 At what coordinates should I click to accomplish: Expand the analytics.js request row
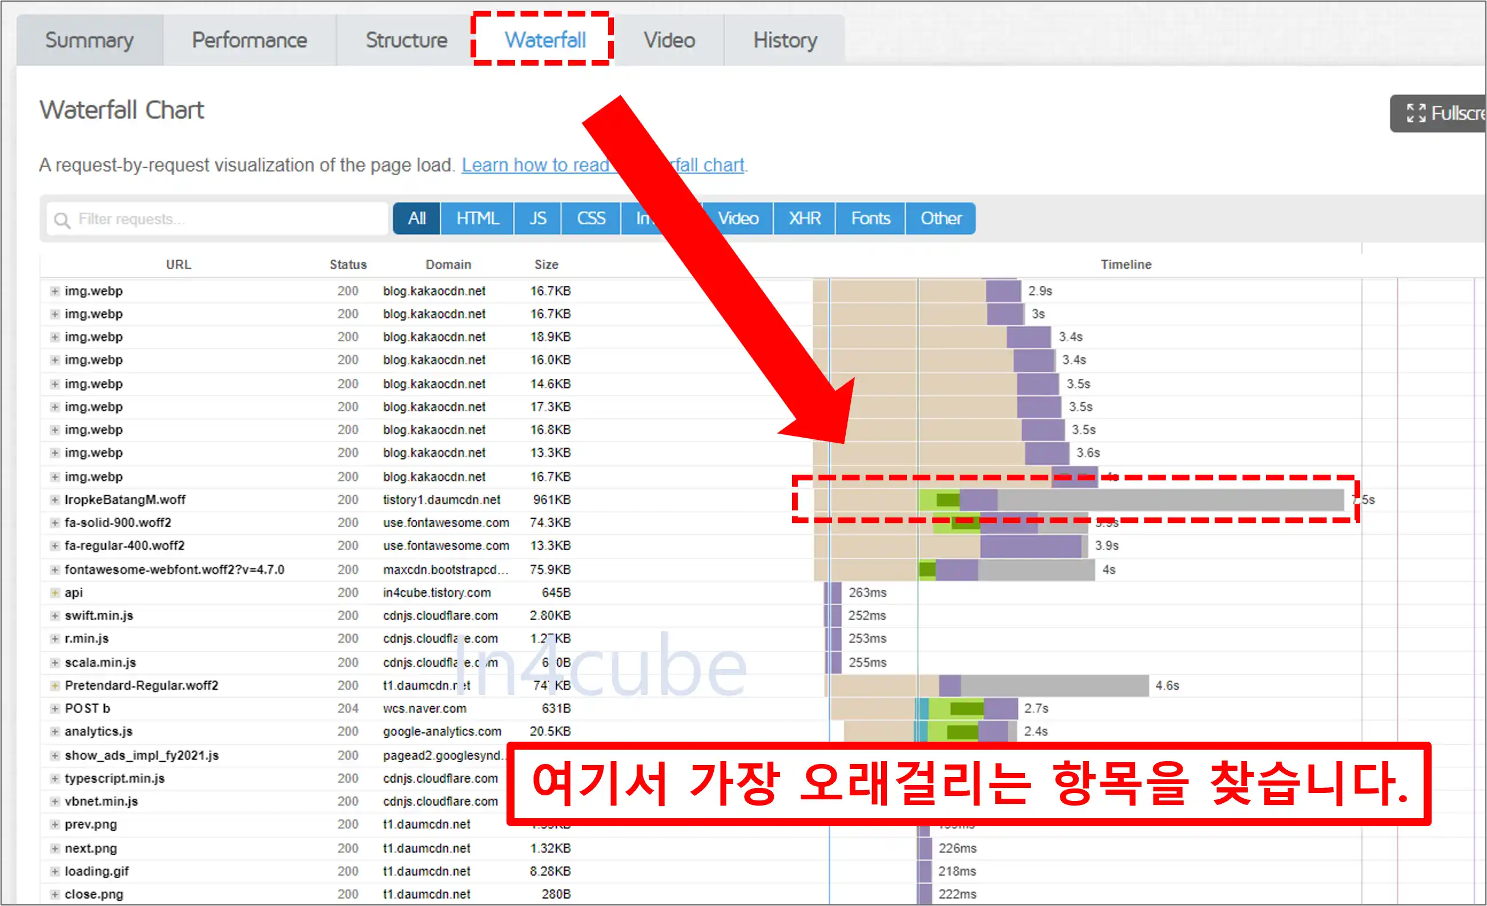coord(55,731)
